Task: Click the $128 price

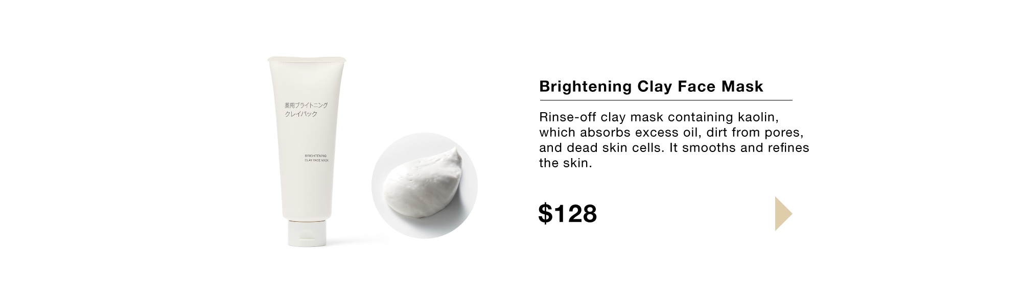Action: click(x=568, y=213)
